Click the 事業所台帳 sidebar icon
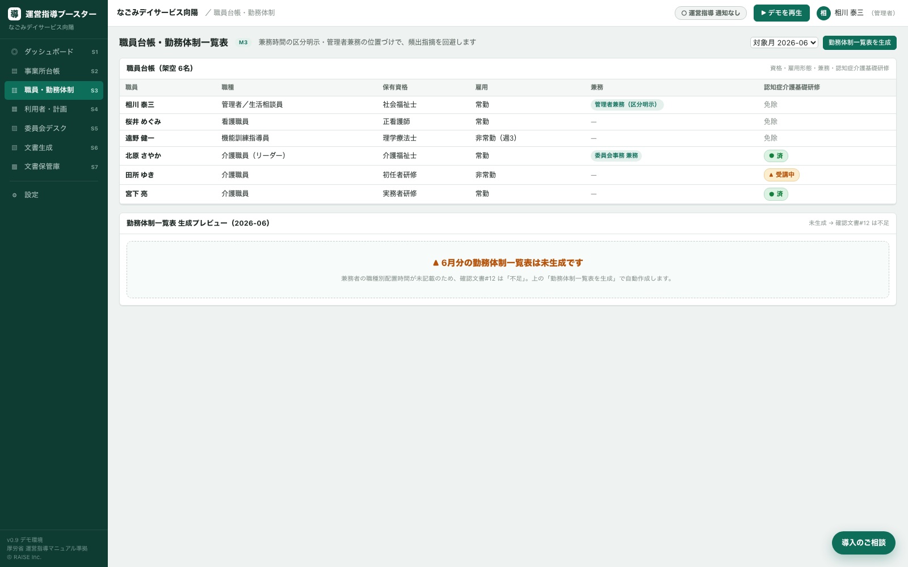 15,71
